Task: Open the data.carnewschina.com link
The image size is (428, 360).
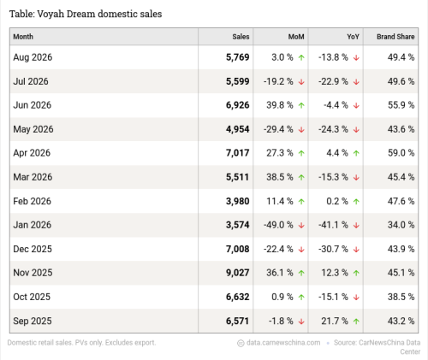Action: [x=283, y=343]
